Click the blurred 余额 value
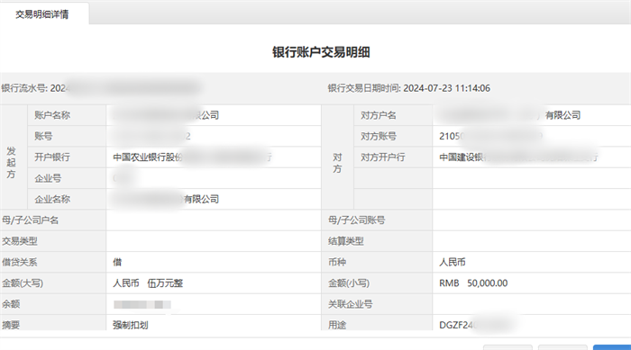The width and height of the screenshot is (631, 350). [142, 305]
